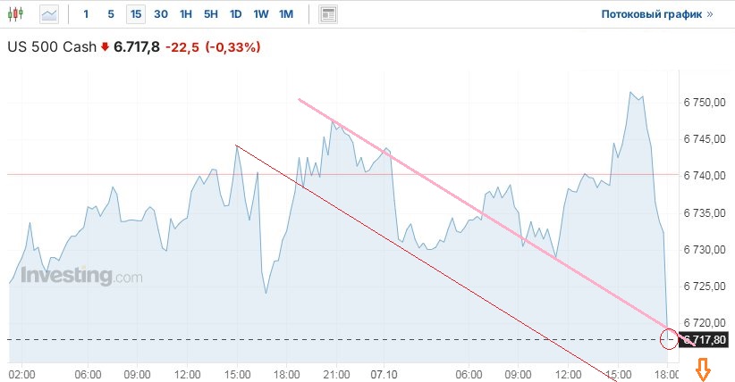Screen dimensions: 735x382
Task: Switch to candlestick chart type
Action: click(x=18, y=14)
